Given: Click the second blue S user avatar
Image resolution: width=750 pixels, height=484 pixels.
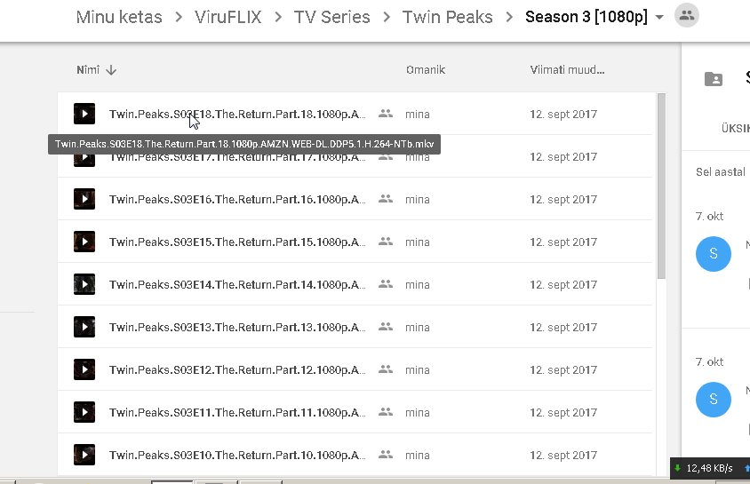Looking at the screenshot, I should (x=714, y=400).
